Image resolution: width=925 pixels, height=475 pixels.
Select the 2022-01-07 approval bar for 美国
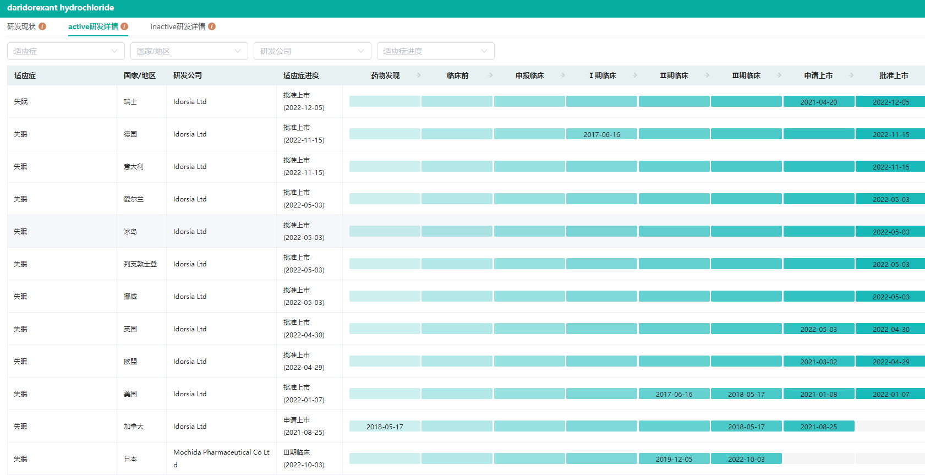tap(890, 394)
